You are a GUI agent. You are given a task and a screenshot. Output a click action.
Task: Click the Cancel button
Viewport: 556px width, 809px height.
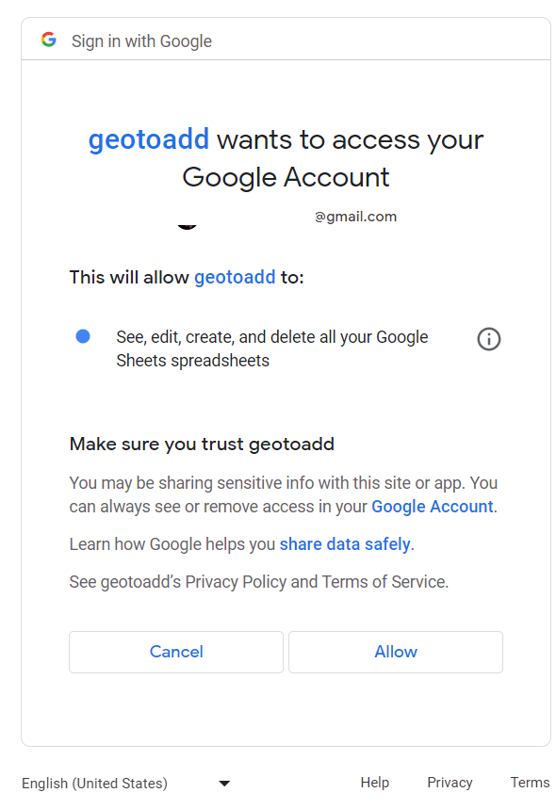click(x=176, y=652)
